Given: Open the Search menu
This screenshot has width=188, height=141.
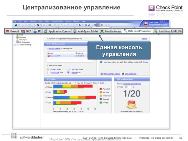Looking at the screenshot, I should 68,21.
